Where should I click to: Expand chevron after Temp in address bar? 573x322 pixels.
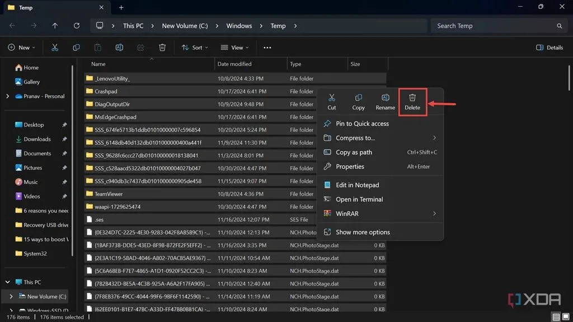click(x=295, y=26)
